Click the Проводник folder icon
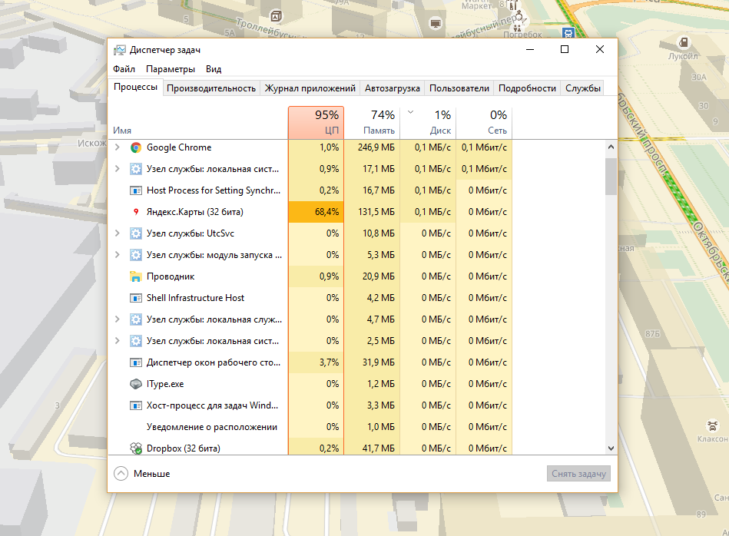This screenshot has height=536, width=729. [135, 276]
